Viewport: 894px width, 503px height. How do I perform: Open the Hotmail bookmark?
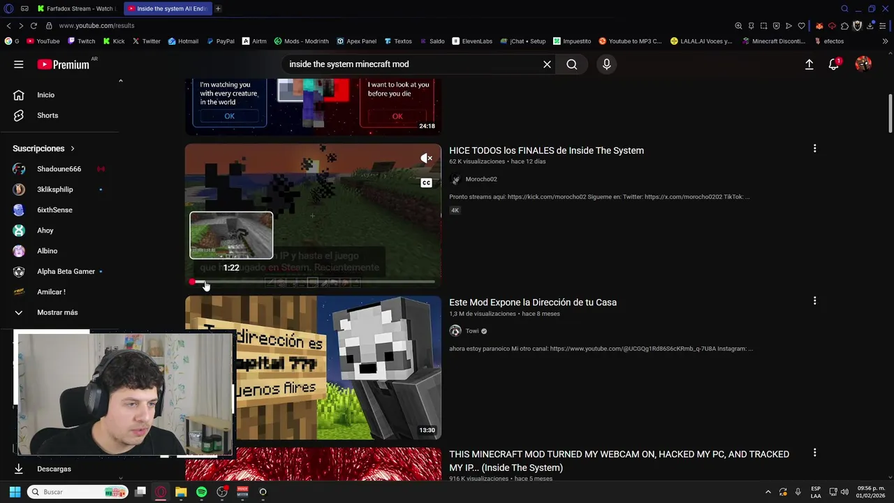(183, 41)
